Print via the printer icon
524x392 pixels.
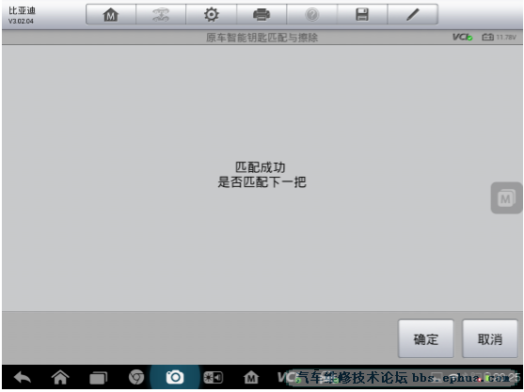click(x=262, y=15)
